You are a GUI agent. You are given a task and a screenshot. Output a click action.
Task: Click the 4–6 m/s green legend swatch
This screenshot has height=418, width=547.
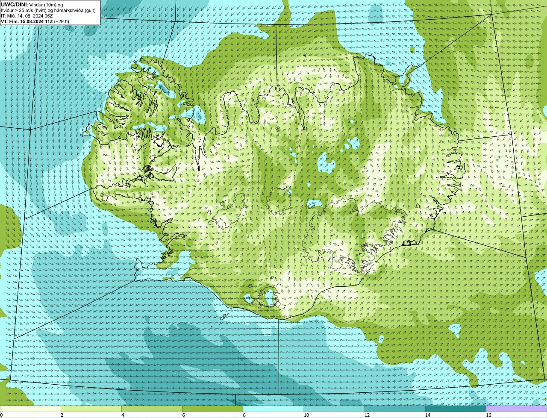coord(152,409)
